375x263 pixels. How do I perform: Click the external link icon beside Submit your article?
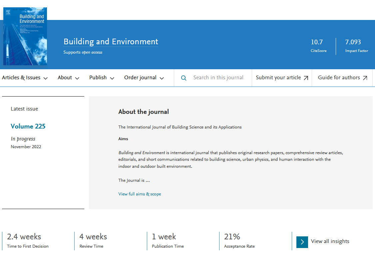click(x=306, y=77)
